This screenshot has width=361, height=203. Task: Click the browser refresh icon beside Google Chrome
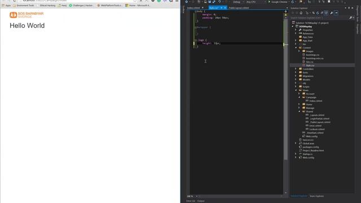click(x=293, y=2)
